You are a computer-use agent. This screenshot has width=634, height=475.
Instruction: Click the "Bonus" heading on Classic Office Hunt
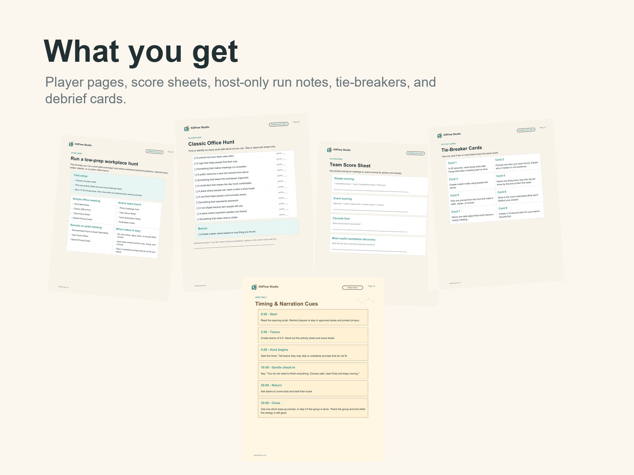tap(202, 228)
